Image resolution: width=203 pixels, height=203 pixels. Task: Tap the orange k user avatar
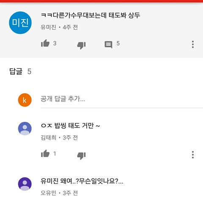point(25,100)
